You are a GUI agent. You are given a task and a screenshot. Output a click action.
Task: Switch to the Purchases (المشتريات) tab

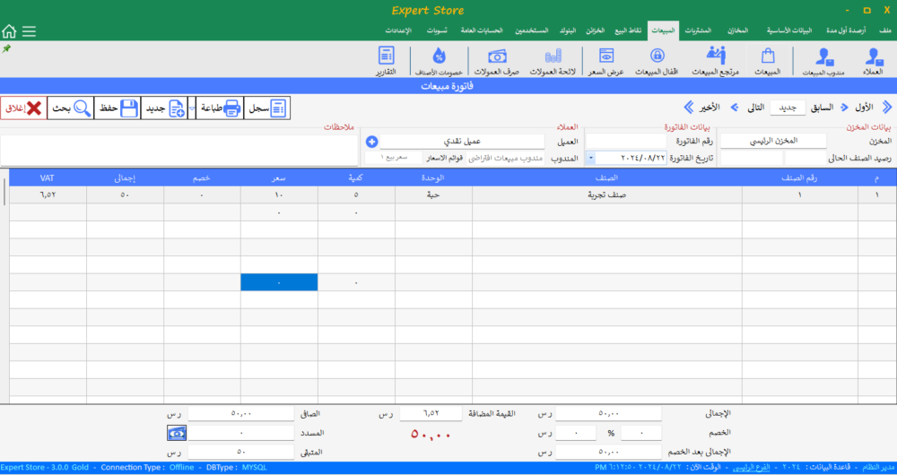(x=703, y=31)
